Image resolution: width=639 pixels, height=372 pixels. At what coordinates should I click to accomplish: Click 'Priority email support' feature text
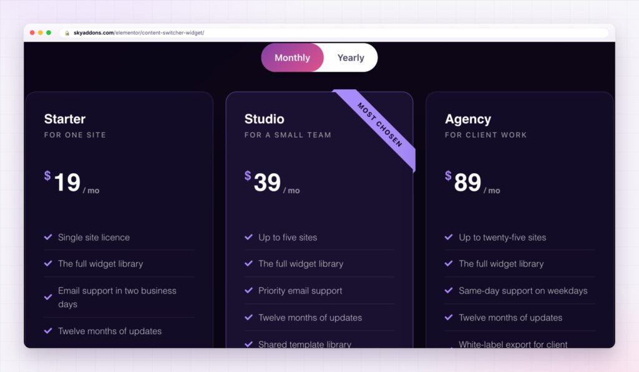pyautogui.click(x=300, y=290)
